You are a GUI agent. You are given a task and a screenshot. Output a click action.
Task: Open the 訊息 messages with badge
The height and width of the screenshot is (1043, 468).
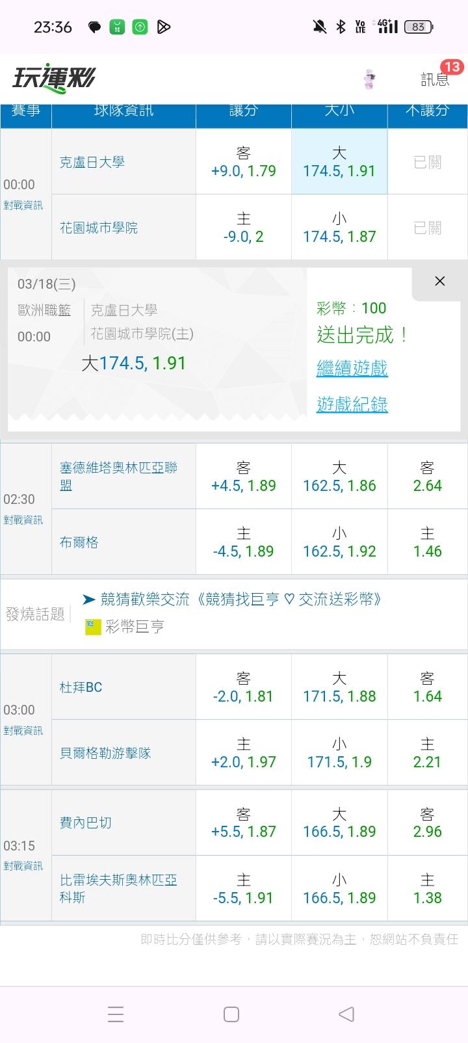[x=435, y=79]
